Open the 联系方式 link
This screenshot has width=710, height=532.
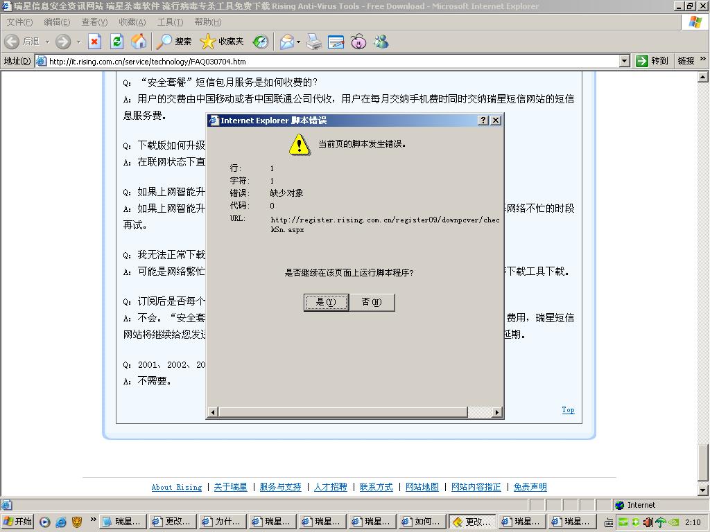pos(376,487)
